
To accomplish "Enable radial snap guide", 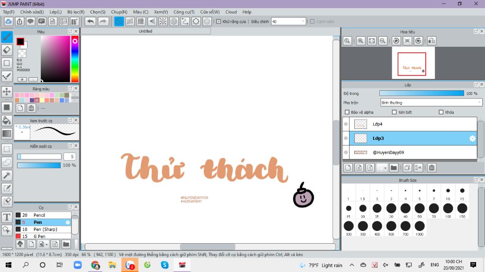I will (x=163, y=22).
